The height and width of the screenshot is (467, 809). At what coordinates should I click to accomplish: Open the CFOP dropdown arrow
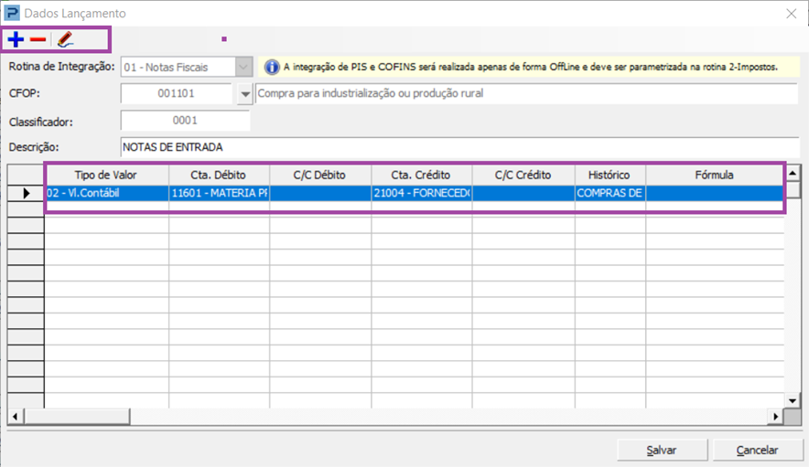click(x=245, y=94)
